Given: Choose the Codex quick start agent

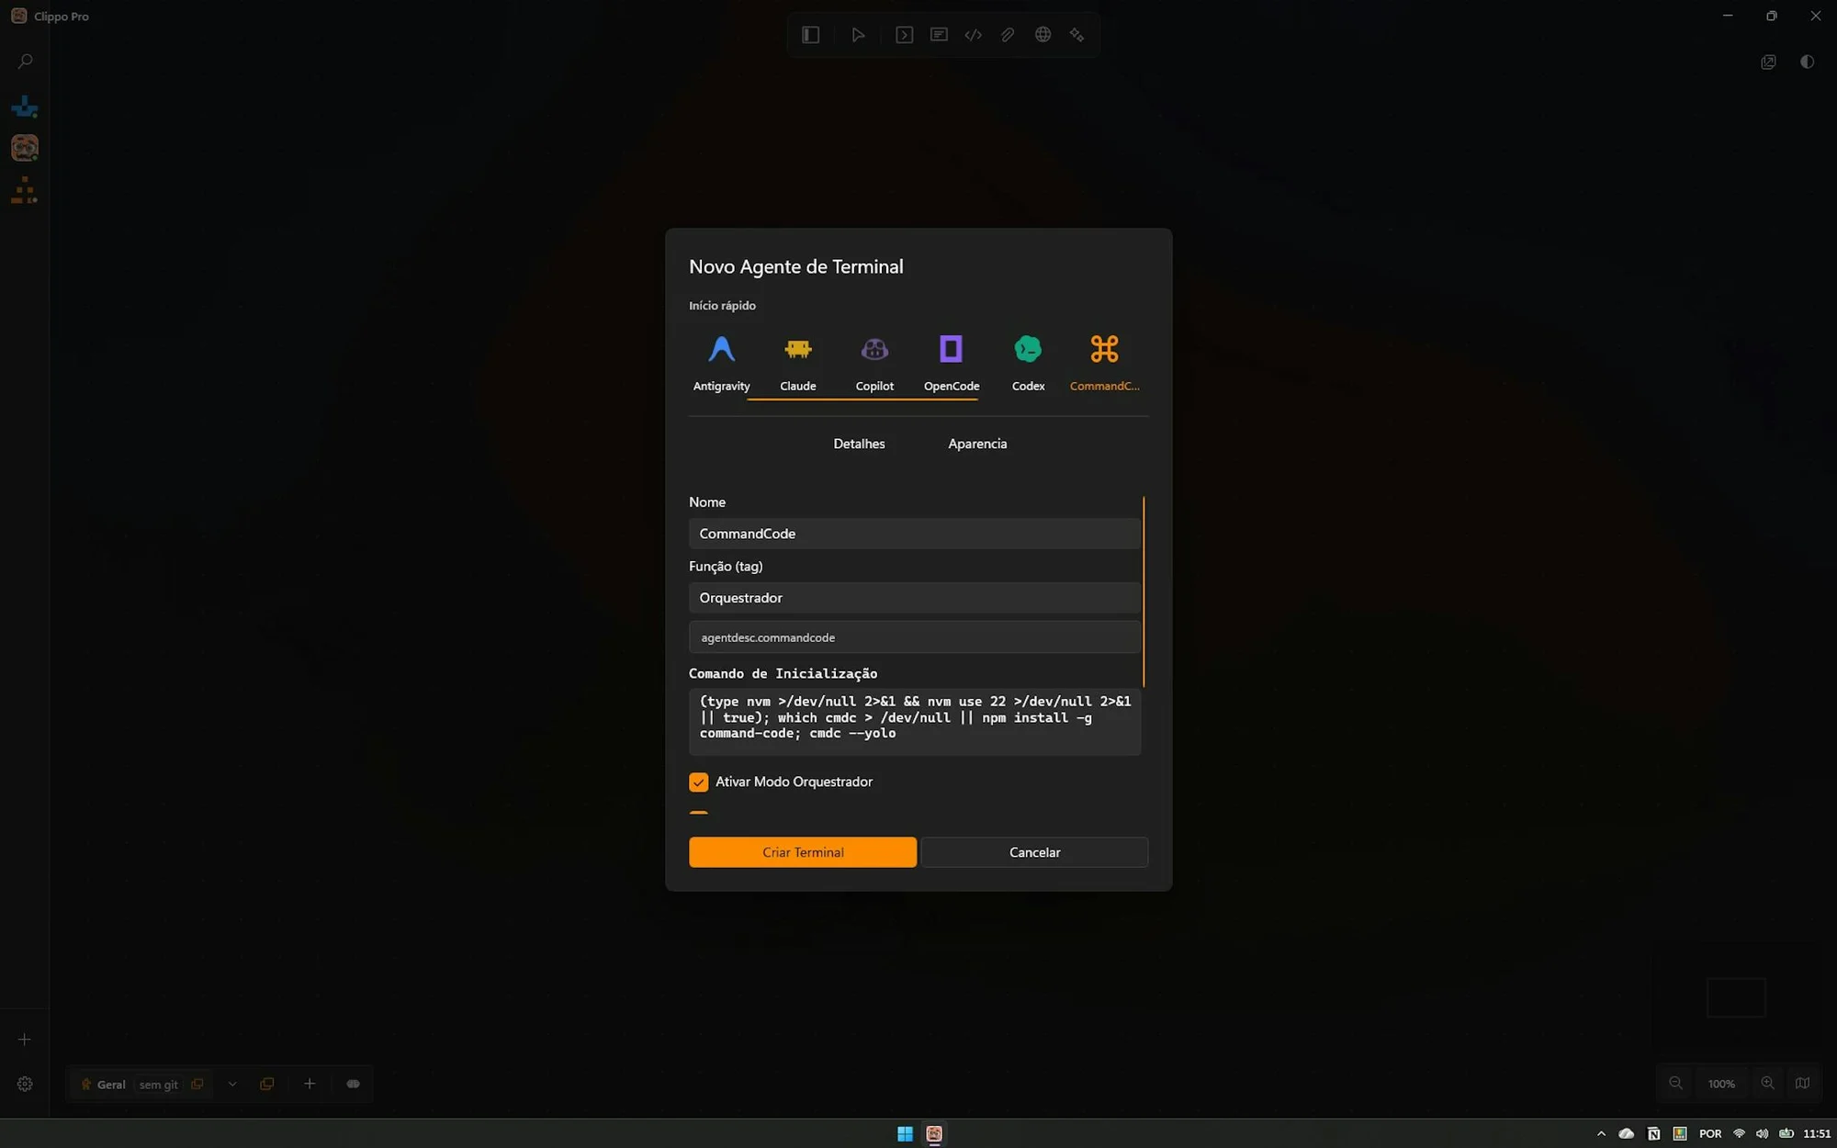Looking at the screenshot, I should click(x=1028, y=363).
